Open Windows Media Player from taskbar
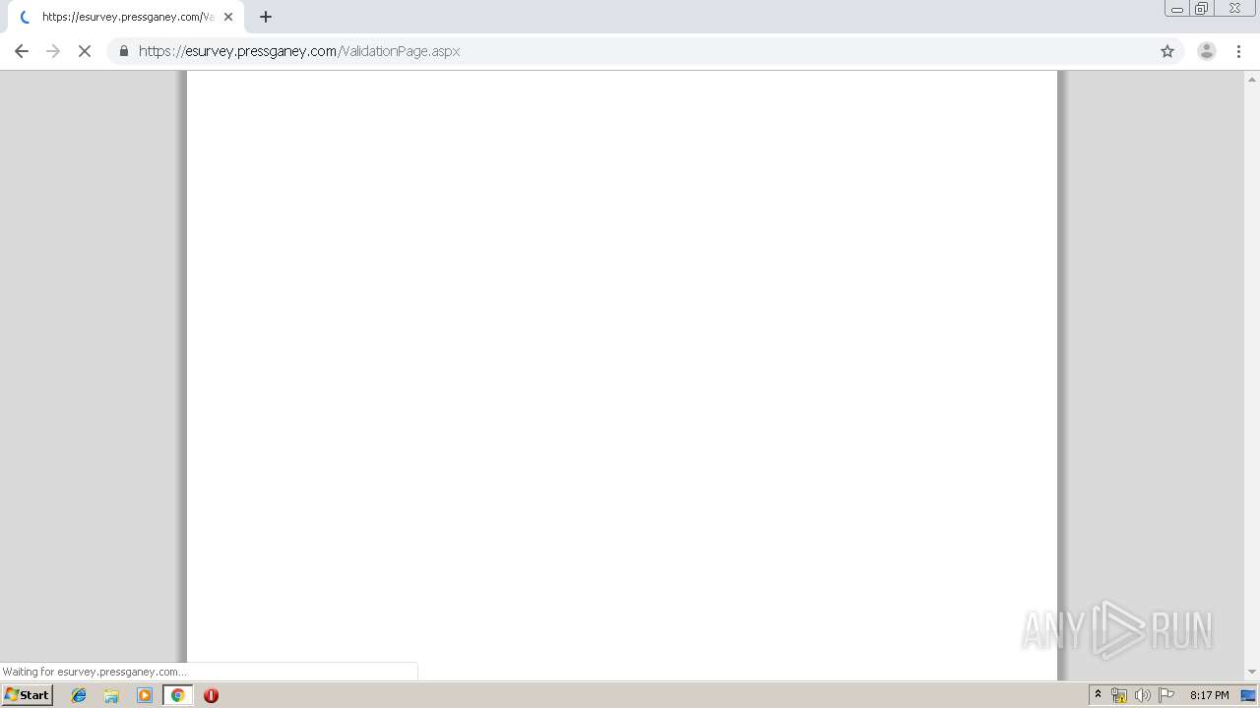This screenshot has width=1260, height=708. click(x=145, y=695)
